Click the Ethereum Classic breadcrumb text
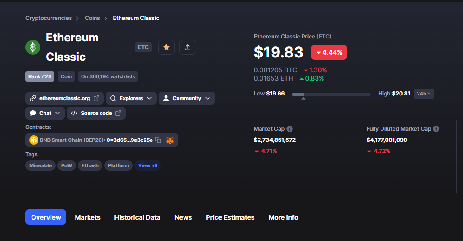 (x=136, y=18)
